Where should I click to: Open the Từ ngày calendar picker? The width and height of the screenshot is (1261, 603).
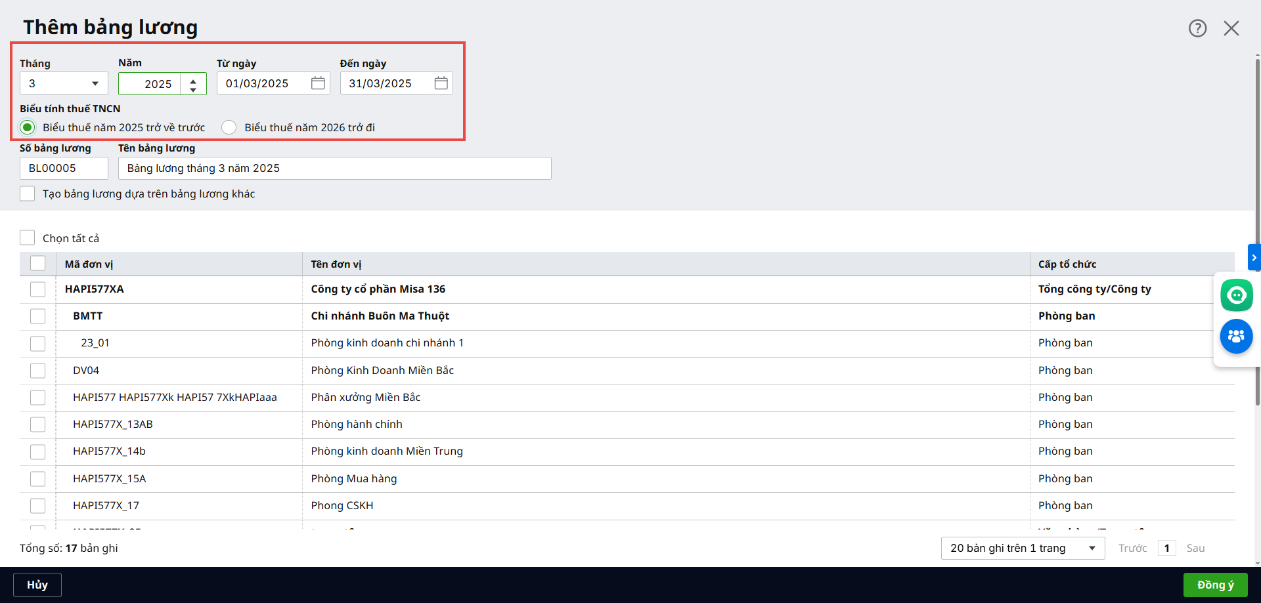(318, 83)
